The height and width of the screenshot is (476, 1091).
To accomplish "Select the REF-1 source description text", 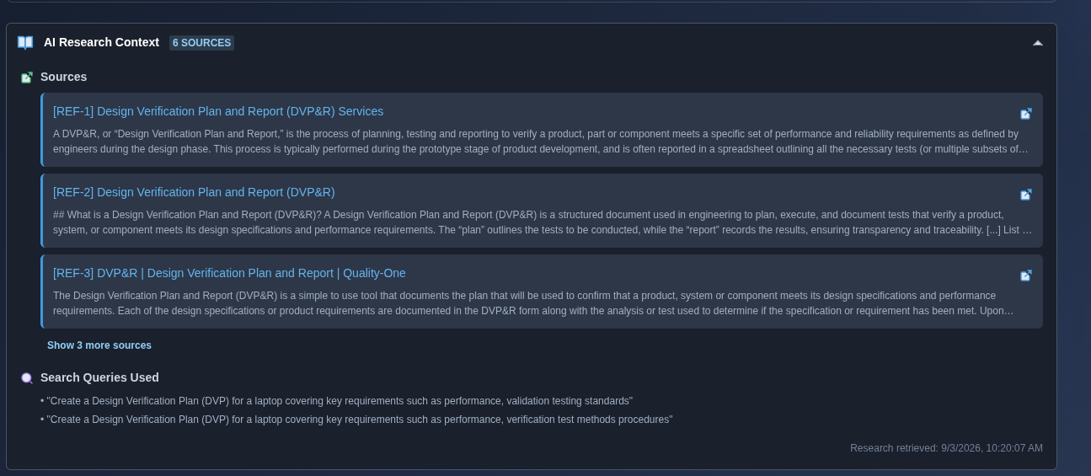I will [x=542, y=142].
